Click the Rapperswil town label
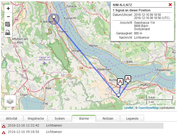The height and width of the screenshot is (139, 177). click(164, 70)
